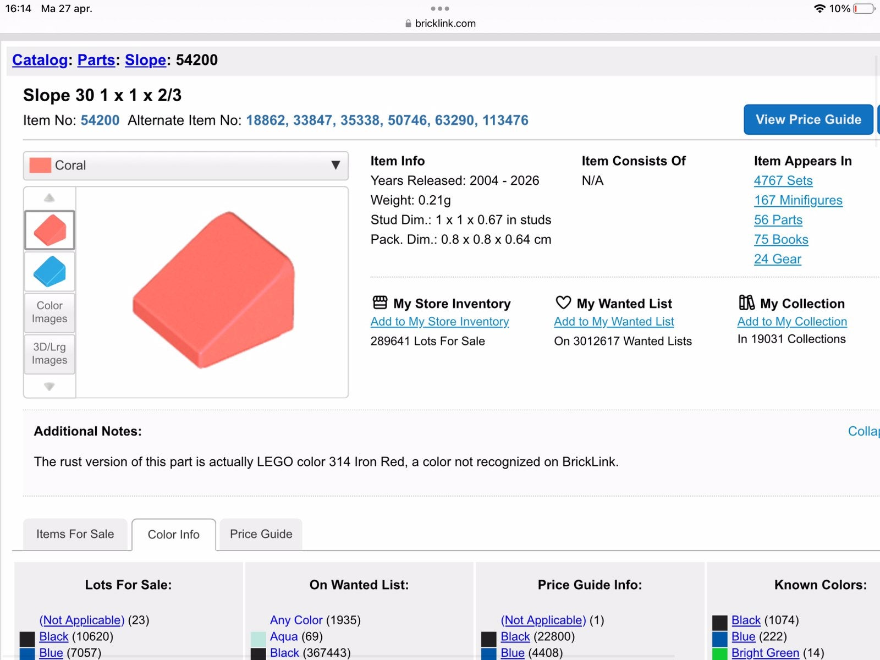
Task: Click black swatch beside Black (10620)
Action: tap(28, 639)
